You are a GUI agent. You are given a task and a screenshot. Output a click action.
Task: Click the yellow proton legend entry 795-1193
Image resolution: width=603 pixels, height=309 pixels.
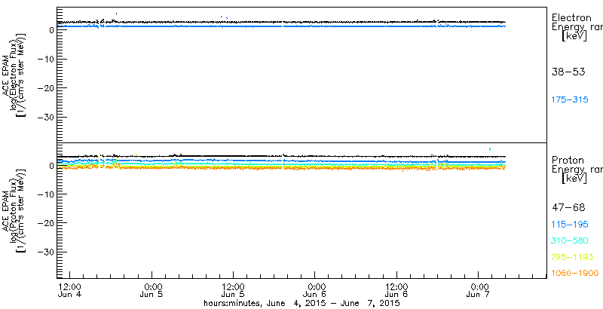click(x=572, y=257)
